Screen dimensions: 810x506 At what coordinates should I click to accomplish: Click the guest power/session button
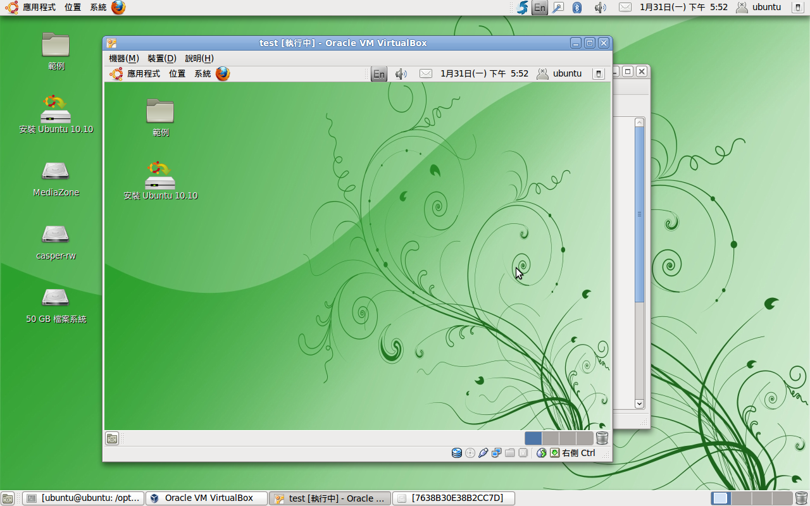[x=598, y=74]
